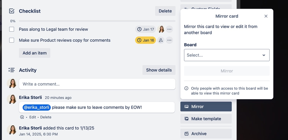Select Mirror in the card sidebar
The height and width of the screenshot is (140, 288).
[206, 107]
